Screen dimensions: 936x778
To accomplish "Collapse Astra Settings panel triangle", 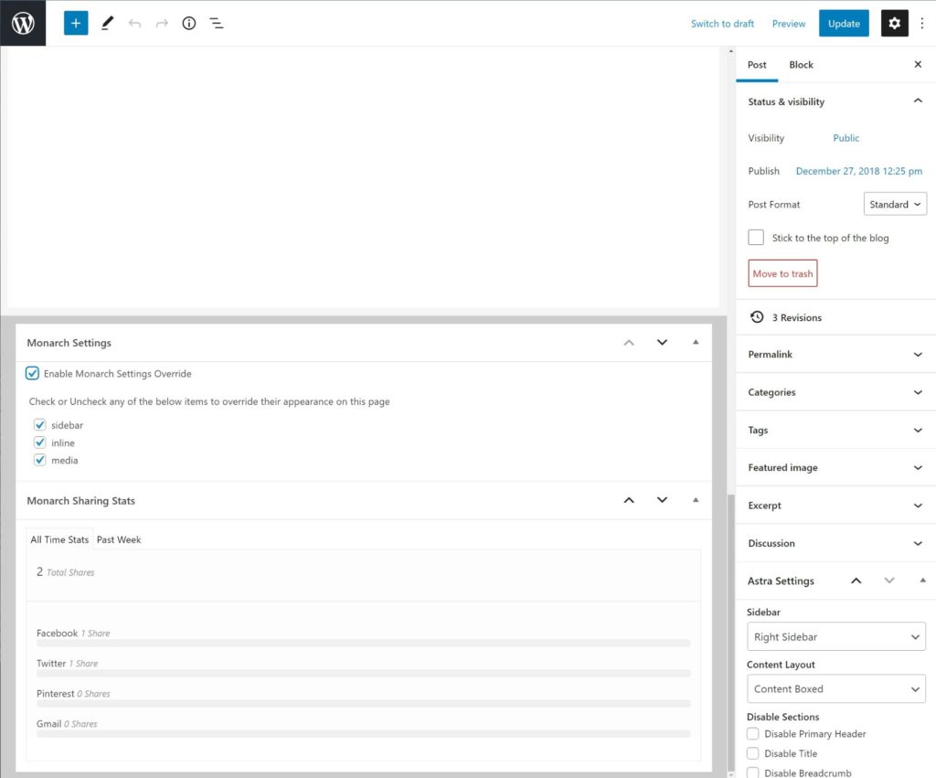I will click(x=923, y=581).
